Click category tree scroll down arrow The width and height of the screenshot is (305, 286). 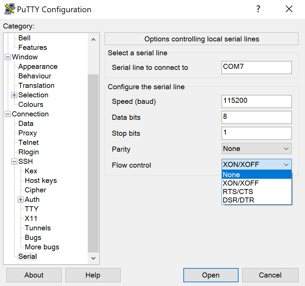pos(94,258)
